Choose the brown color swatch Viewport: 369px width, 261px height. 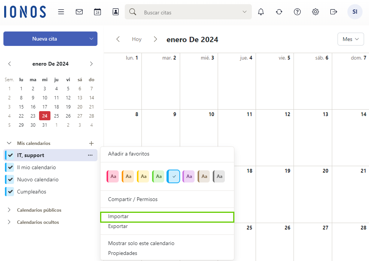click(x=204, y=176)
